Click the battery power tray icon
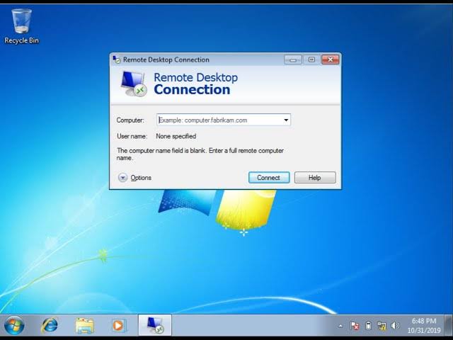Screen dimensions: 453x340 coord(368,326)
